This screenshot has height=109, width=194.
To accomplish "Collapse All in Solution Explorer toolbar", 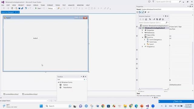I will tap(160, 19).
